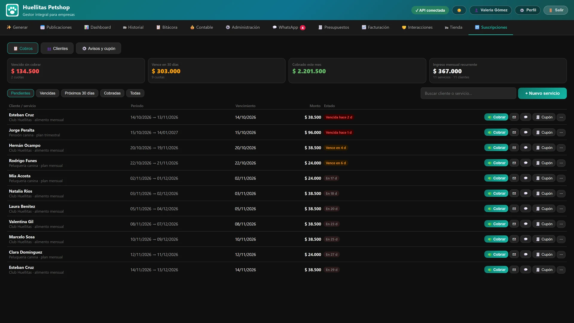Chat bubble for Clara Domínguez row

526,255
